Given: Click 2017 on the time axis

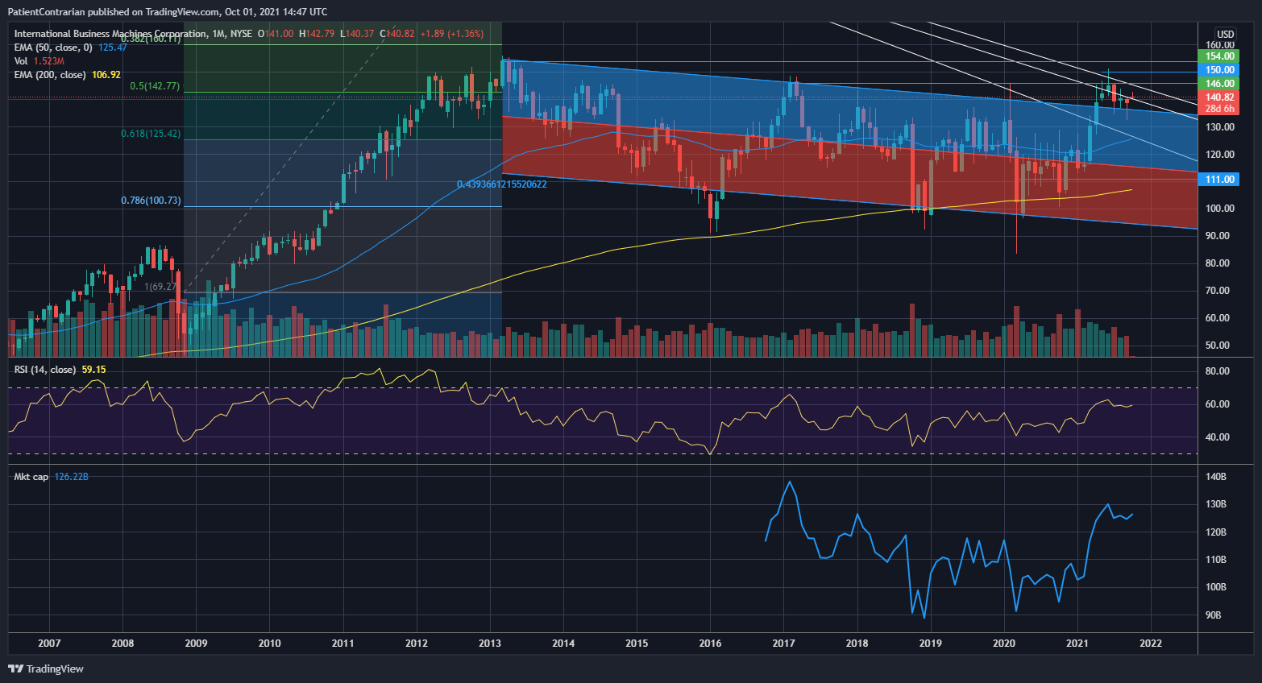Looking at the screenshot, I should click(783, 643).
